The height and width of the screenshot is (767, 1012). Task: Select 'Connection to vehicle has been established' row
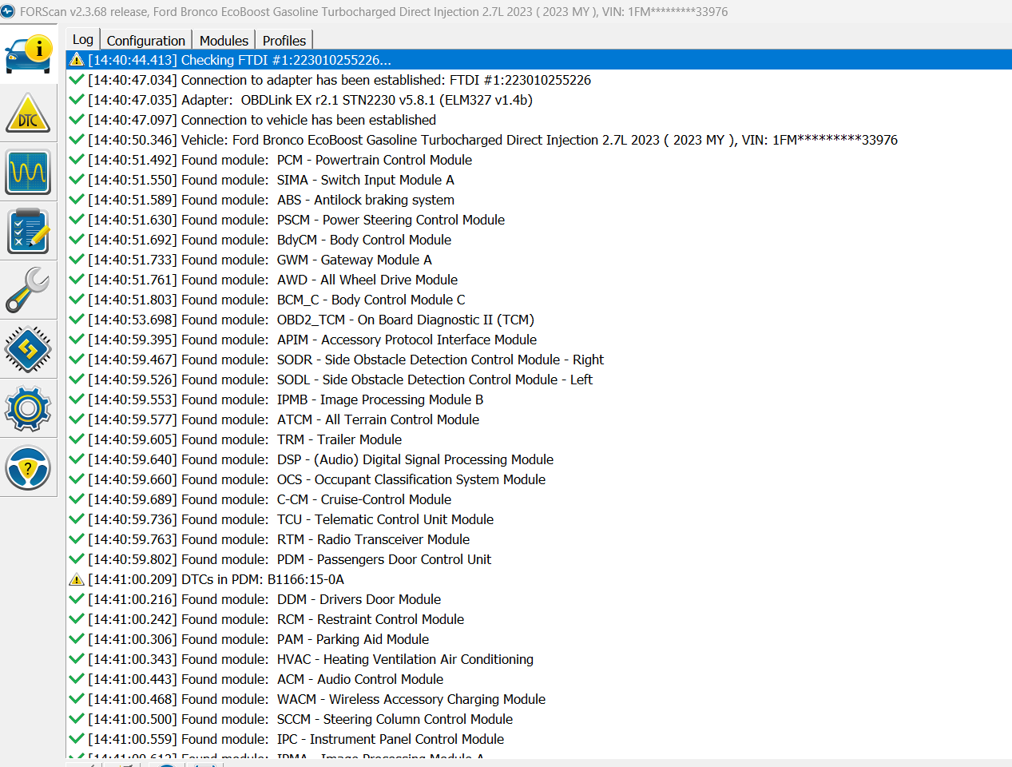coord(538,120)
